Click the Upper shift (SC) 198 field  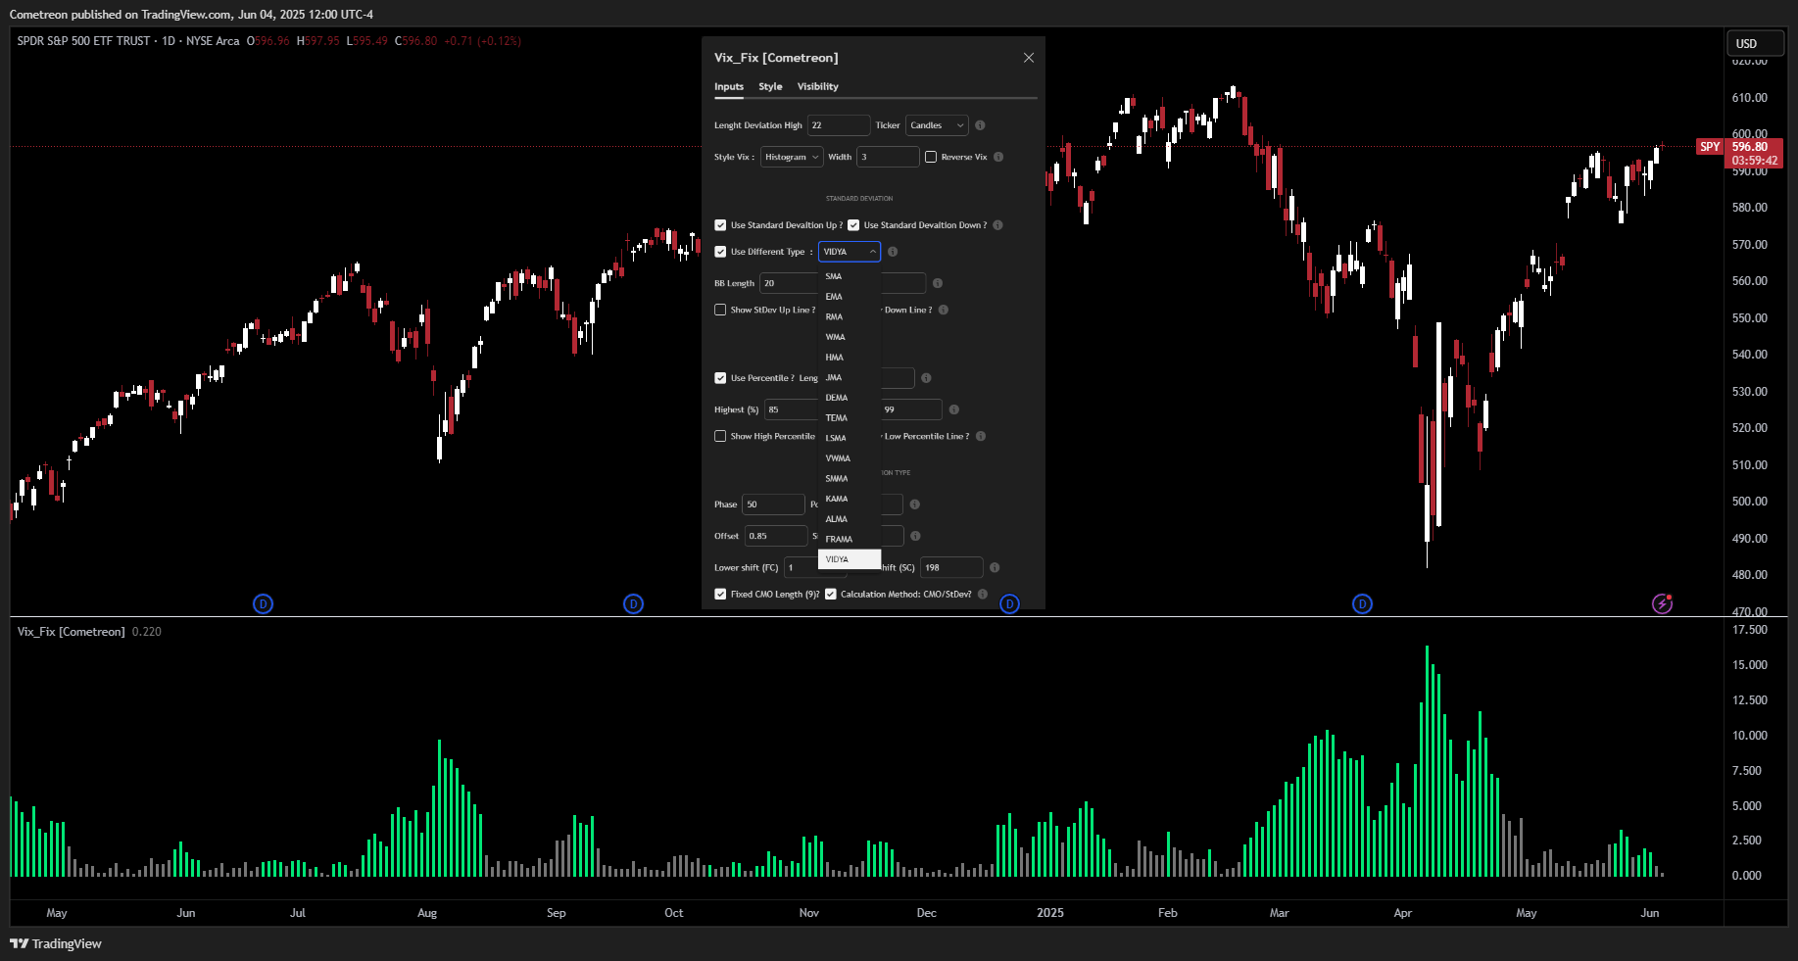[951, 567]
